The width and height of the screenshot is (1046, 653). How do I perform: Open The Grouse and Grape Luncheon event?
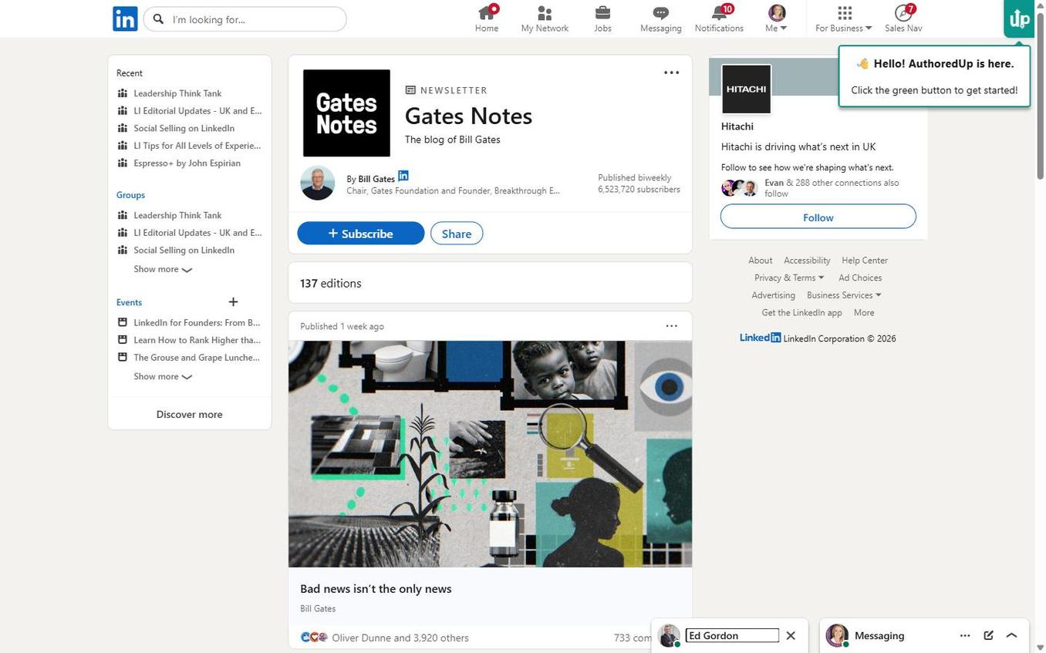click(197, 358)
